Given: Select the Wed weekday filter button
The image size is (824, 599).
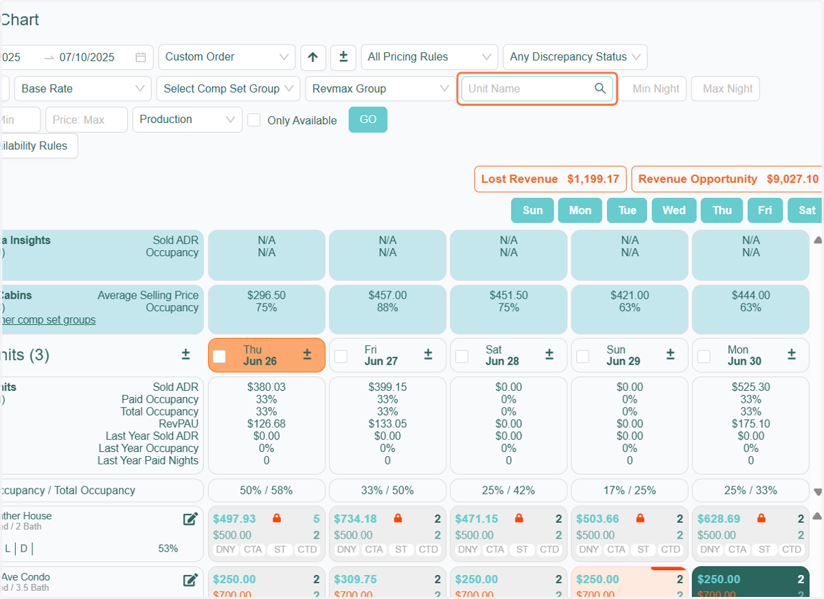Looking at the screenshot, I should coord(674,210).
